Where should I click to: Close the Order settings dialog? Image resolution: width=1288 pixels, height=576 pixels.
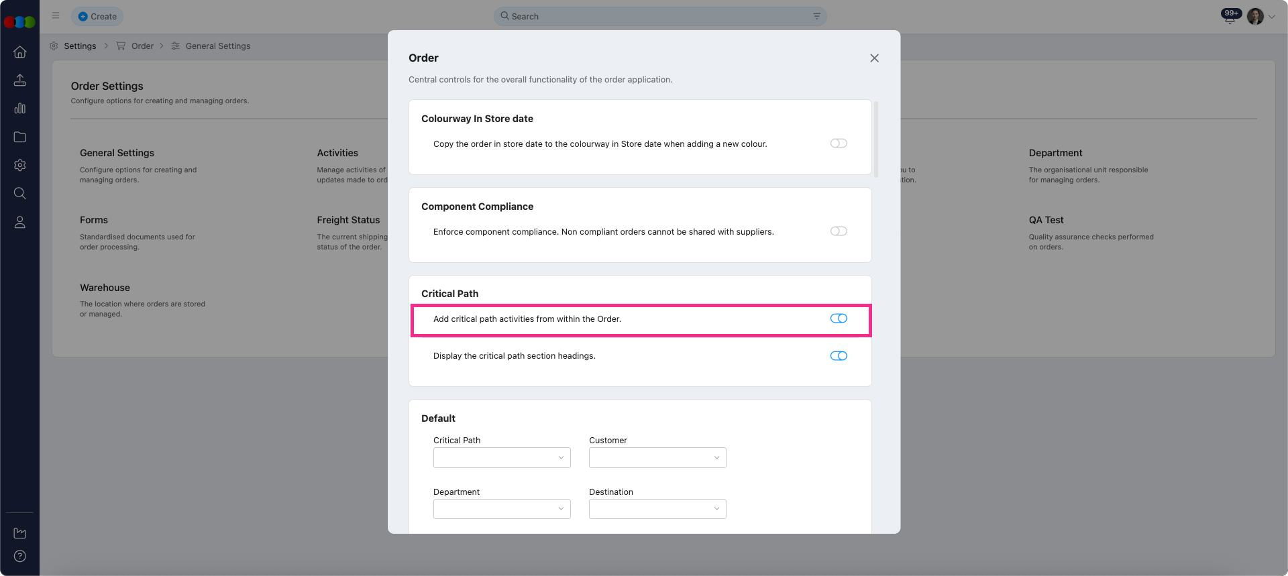874,58
